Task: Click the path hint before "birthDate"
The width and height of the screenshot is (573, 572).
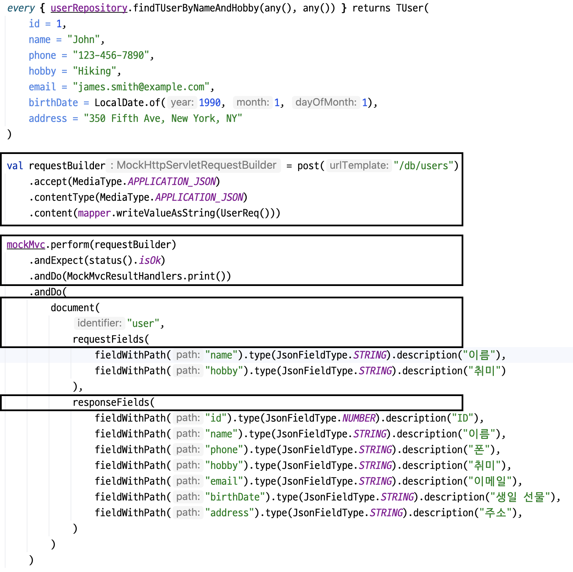Action: [x=187, y=497]
